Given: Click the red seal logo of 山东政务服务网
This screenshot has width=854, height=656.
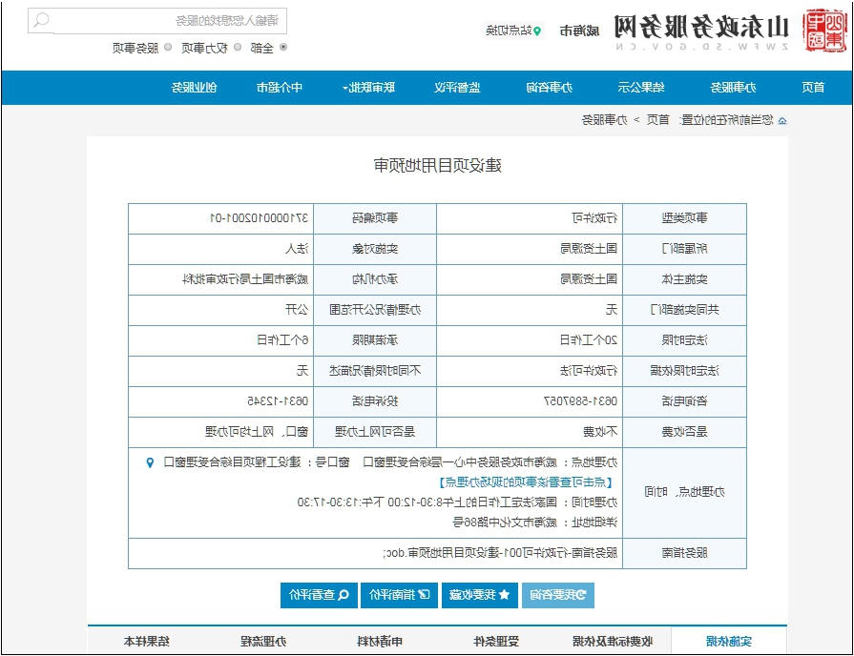Looking at the screenshot, I should [824, 31].
